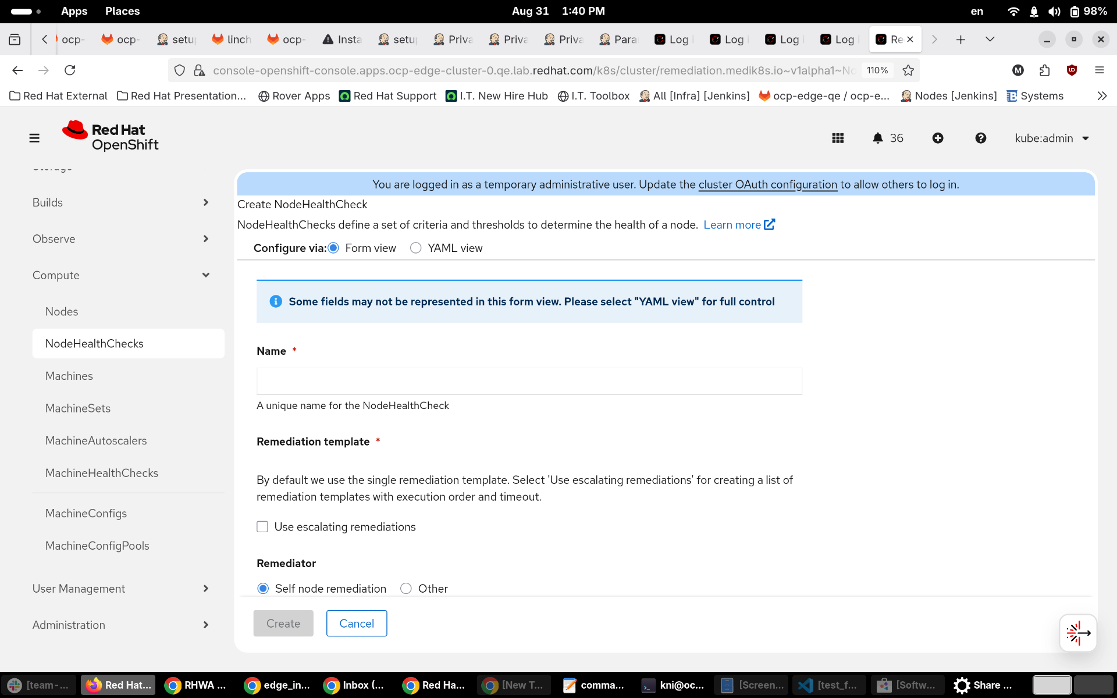Open the help question mark icon
The width and height of the screenshot is (1117, 698).
pos(981,138)
